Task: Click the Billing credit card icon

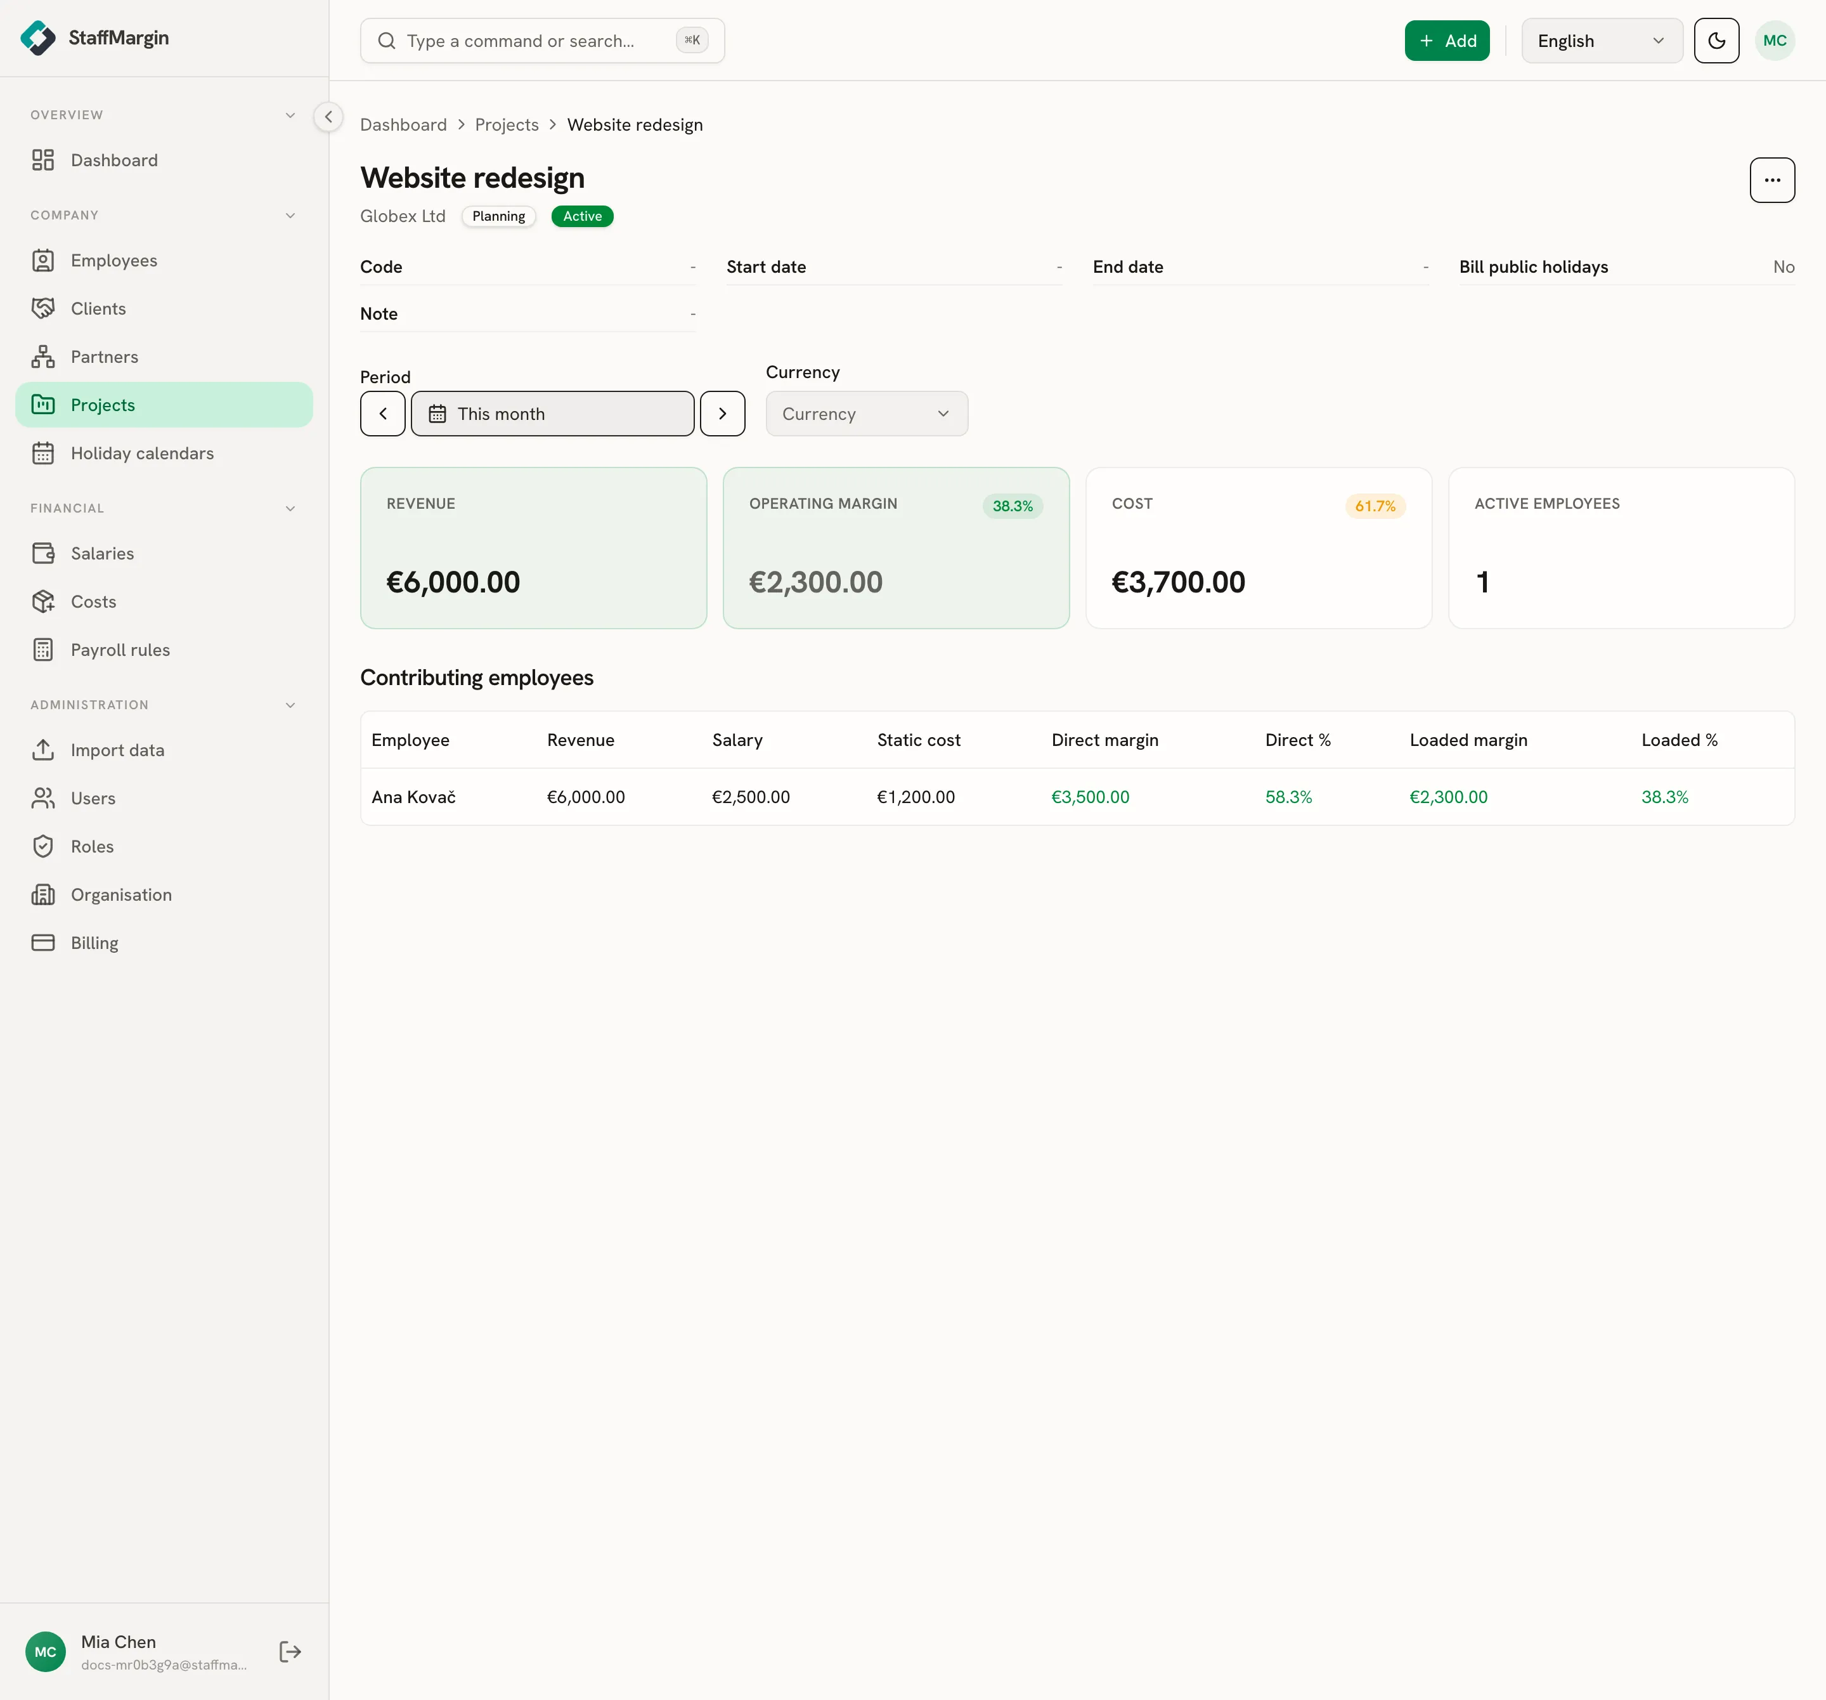Action: click(x=43, y=943)
